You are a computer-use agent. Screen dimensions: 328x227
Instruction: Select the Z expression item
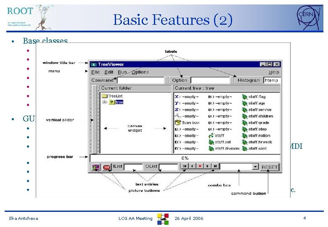click(x=187, y=110)
